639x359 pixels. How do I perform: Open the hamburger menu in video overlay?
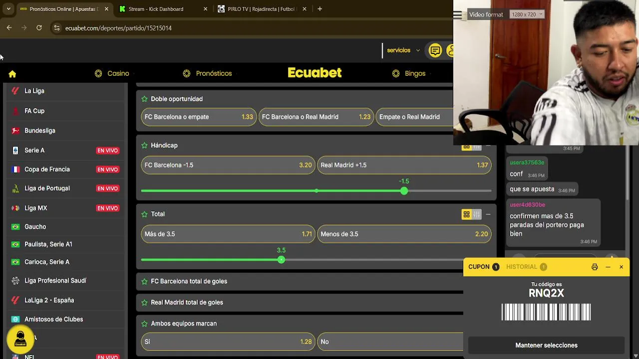point(457,15)
